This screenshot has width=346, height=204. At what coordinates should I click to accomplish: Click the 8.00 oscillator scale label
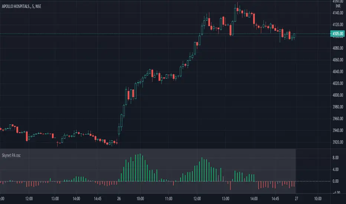click(335, 158)
